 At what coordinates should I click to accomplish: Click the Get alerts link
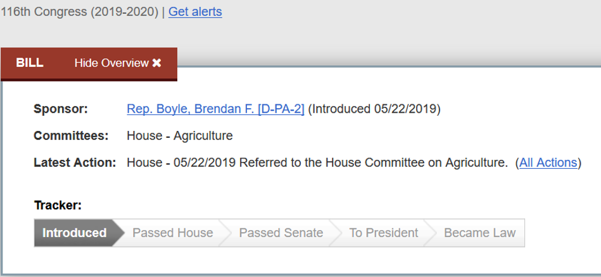pos(195,11)
